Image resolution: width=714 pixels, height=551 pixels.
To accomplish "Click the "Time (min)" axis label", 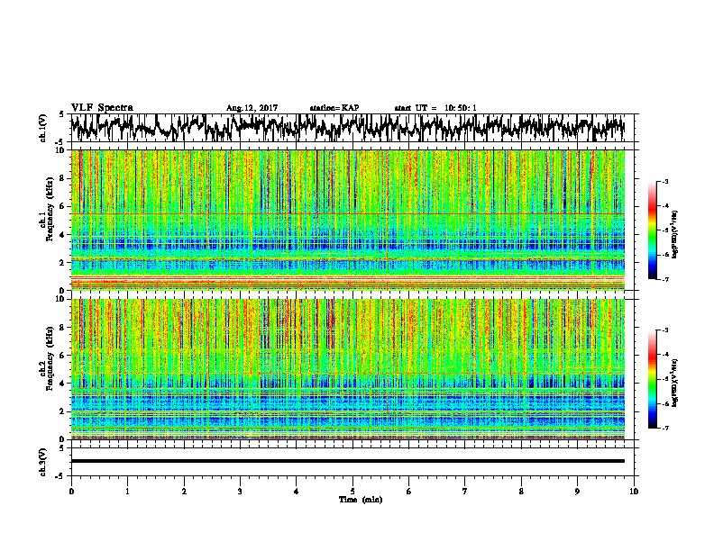I will (361, 500).
